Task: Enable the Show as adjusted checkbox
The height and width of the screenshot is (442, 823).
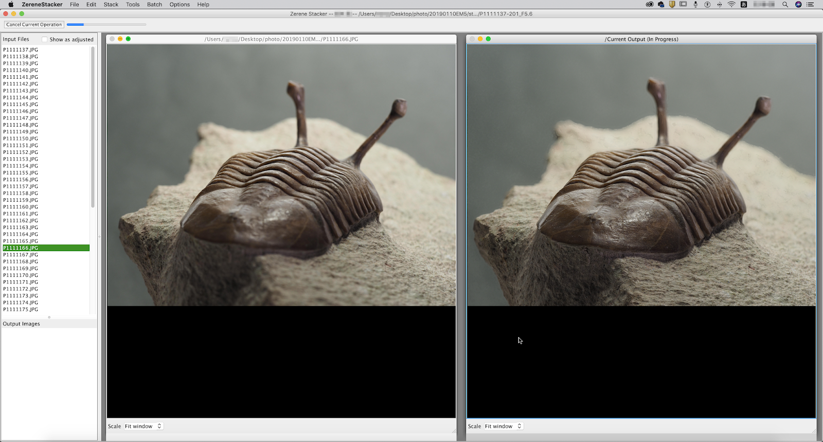Action: coord(45,39)
